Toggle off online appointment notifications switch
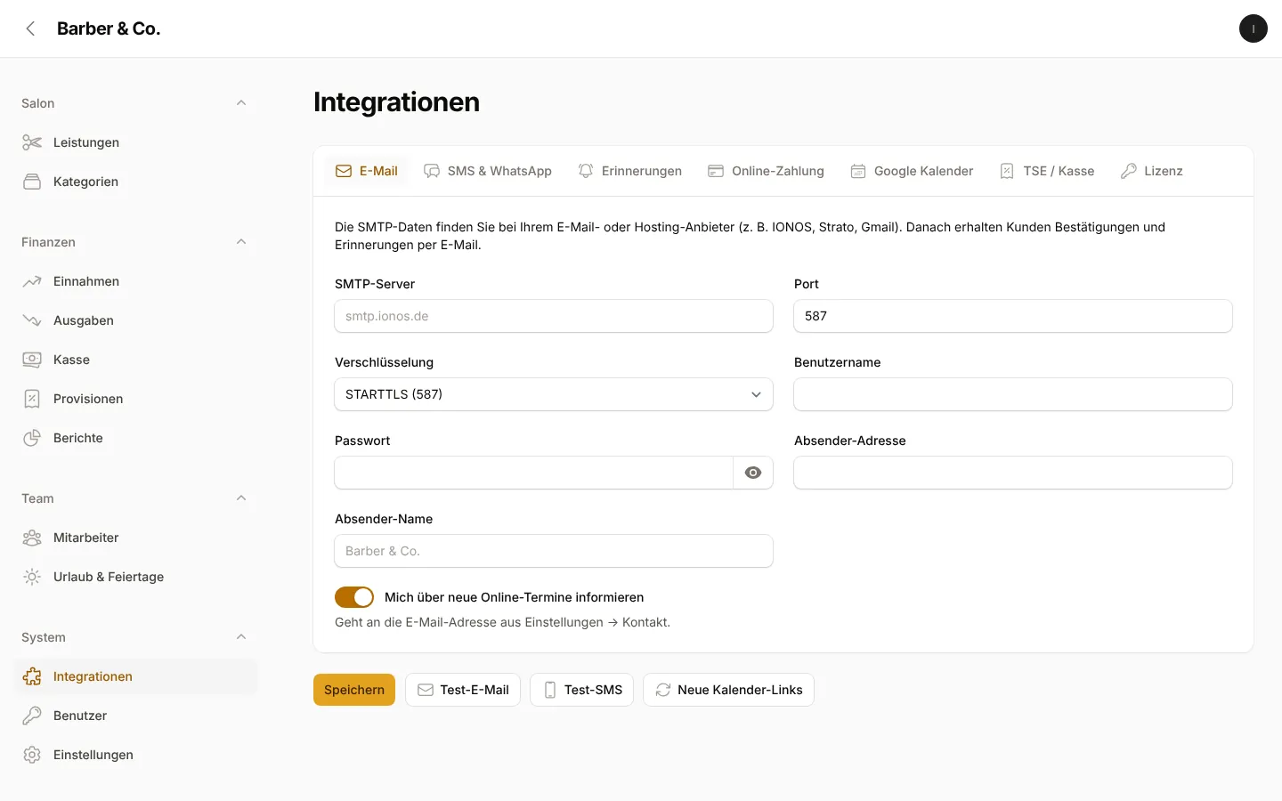Image resolution: width=1282 pixels, height=801 pixels. click(x=354, y=597)
